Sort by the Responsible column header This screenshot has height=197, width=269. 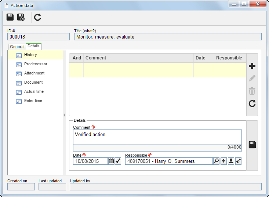point(230,58)
